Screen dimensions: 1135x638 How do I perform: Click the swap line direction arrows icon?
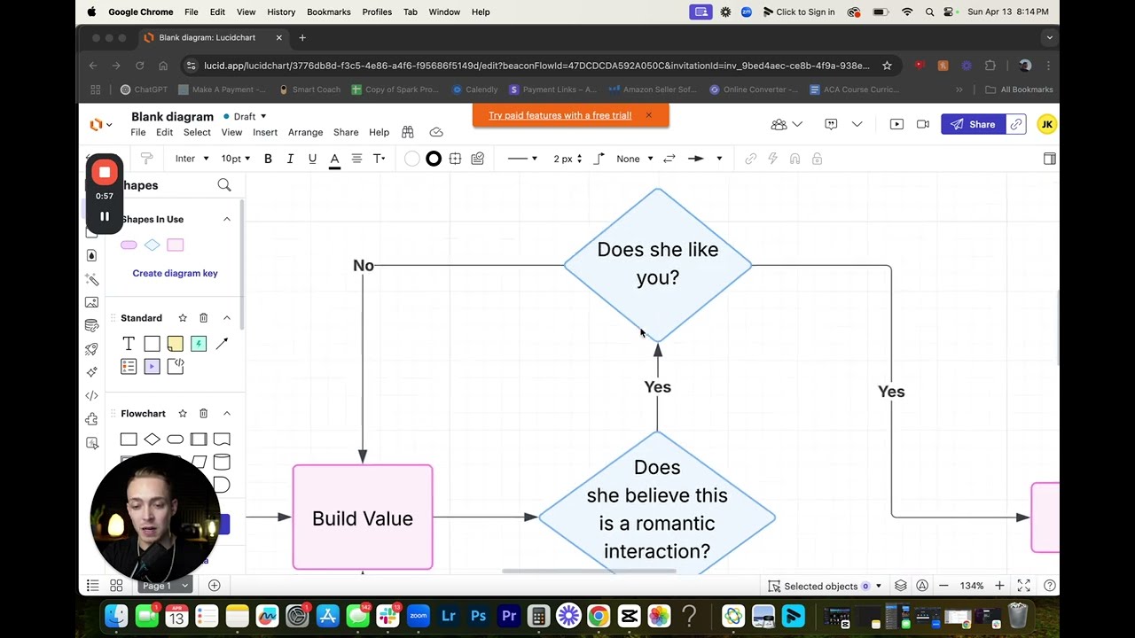click(669, 159)
